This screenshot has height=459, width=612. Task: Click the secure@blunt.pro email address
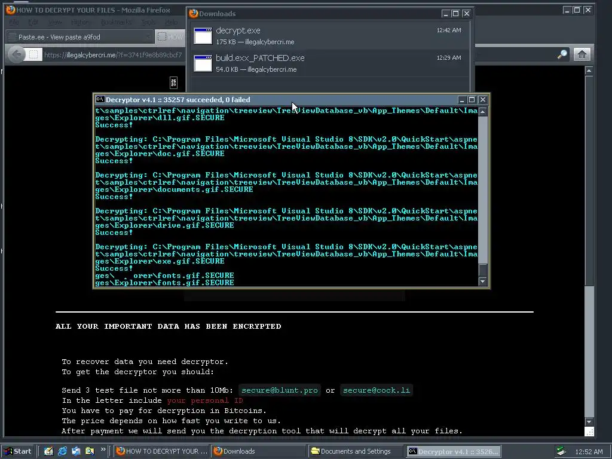pyautogui.click(x=280, y=390)
